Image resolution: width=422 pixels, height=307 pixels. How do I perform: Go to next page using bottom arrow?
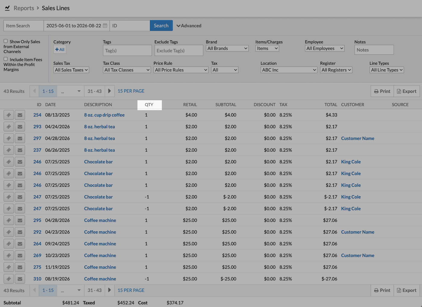click(110, 290)
